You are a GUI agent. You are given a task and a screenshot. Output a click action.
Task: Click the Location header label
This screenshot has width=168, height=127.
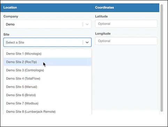pyautogui.click(x=10, y=7)
